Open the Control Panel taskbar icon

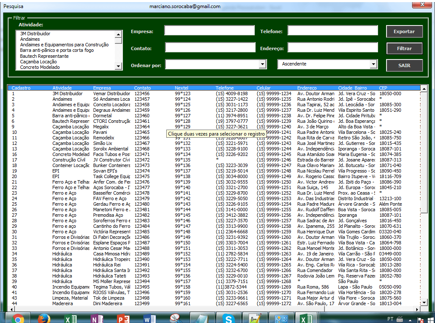pos(281,318)
